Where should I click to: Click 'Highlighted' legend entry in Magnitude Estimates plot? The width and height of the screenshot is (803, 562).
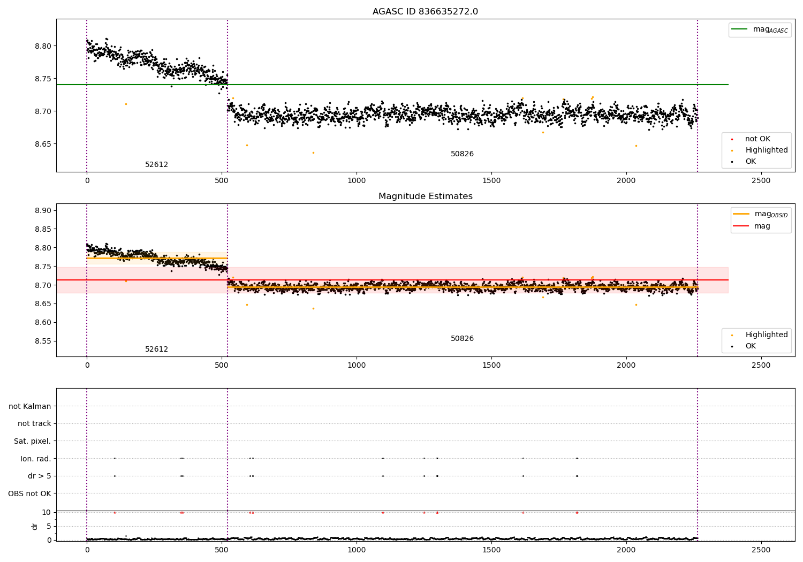[x=759, y=335]
